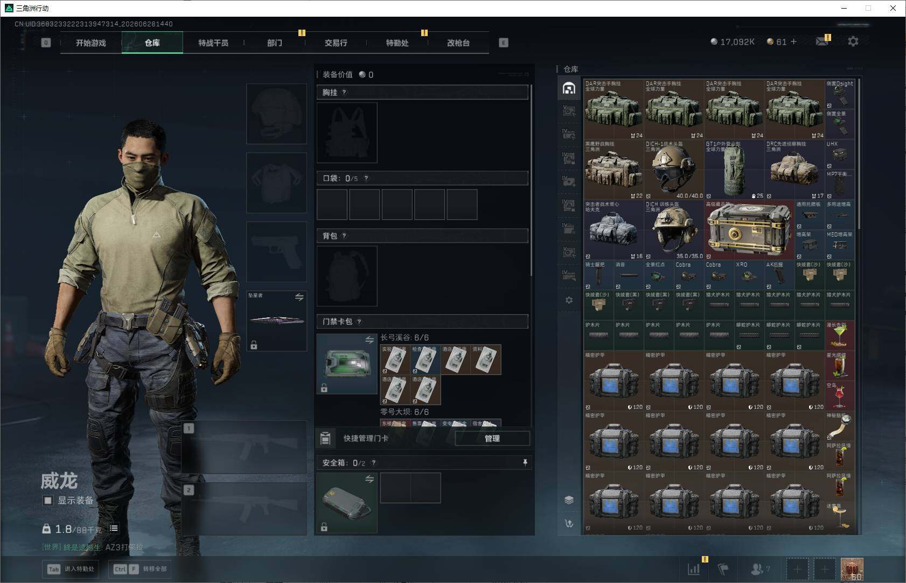Select the 骑士握把 grip item
Image resolution: width=906 pixels, height=583 pixels.
point(599,275)
